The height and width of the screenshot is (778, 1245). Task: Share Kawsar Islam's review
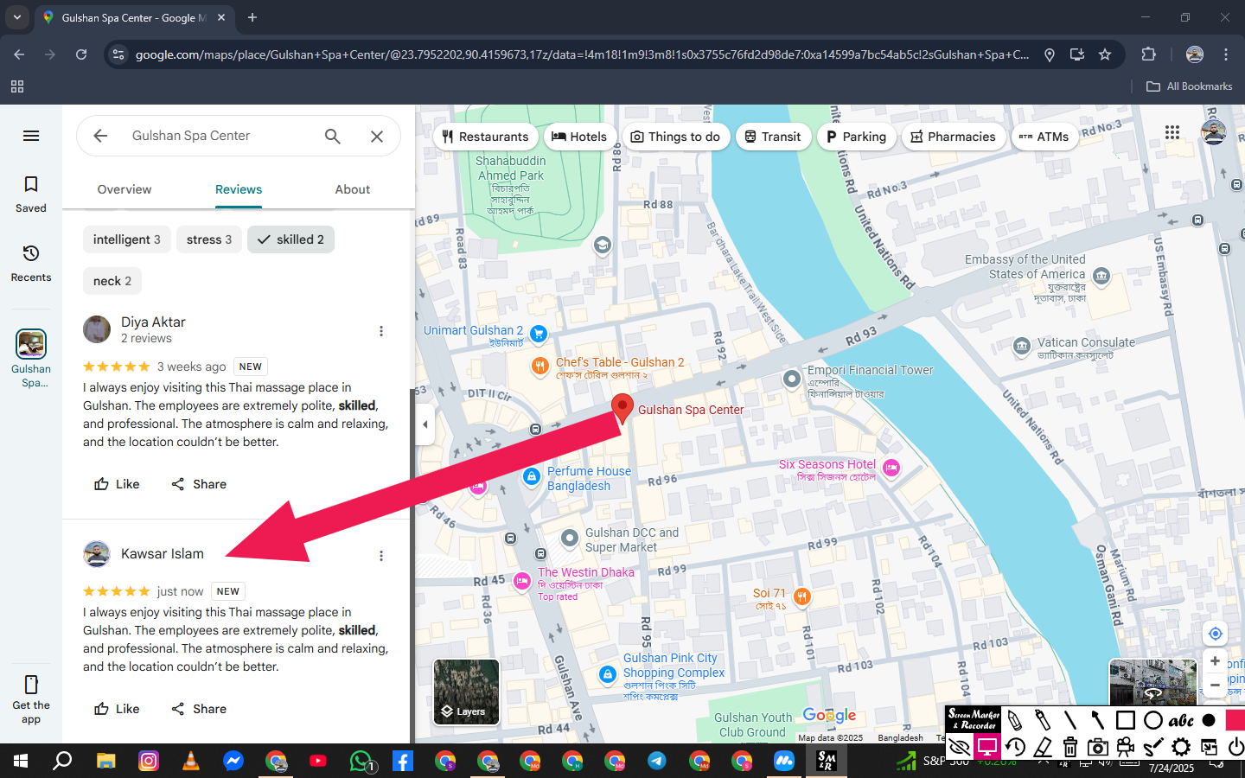tap(199, 709)
